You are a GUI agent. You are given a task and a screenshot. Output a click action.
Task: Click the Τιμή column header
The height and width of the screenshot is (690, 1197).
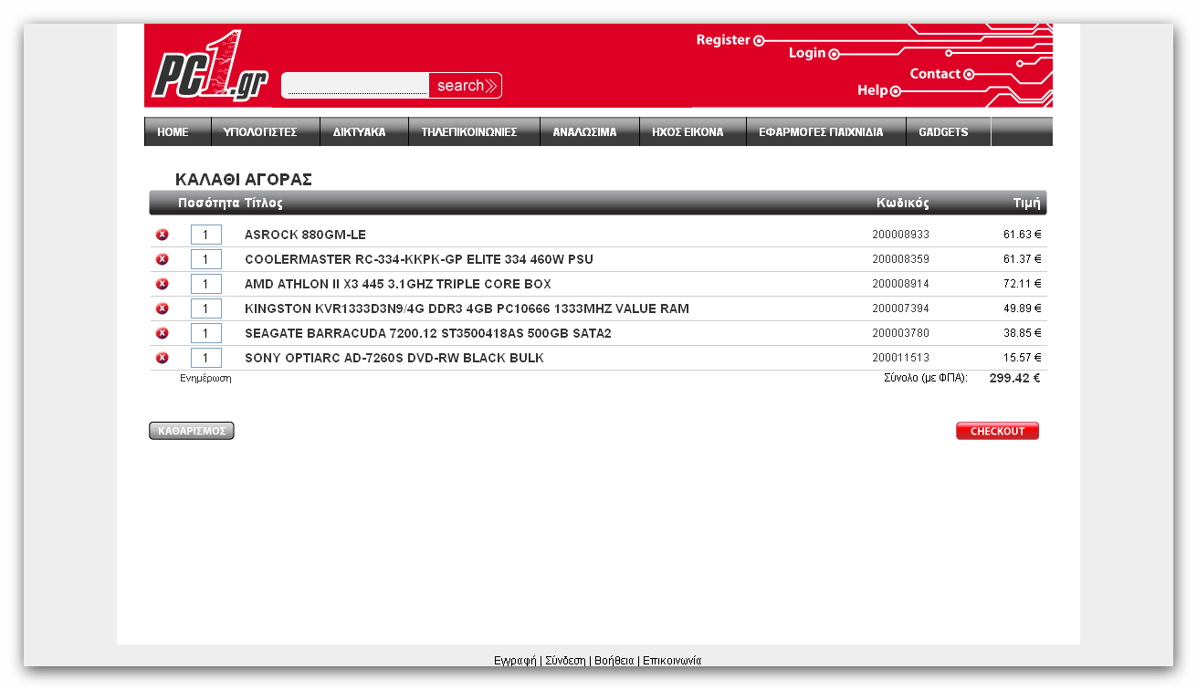pos(1026,203)
